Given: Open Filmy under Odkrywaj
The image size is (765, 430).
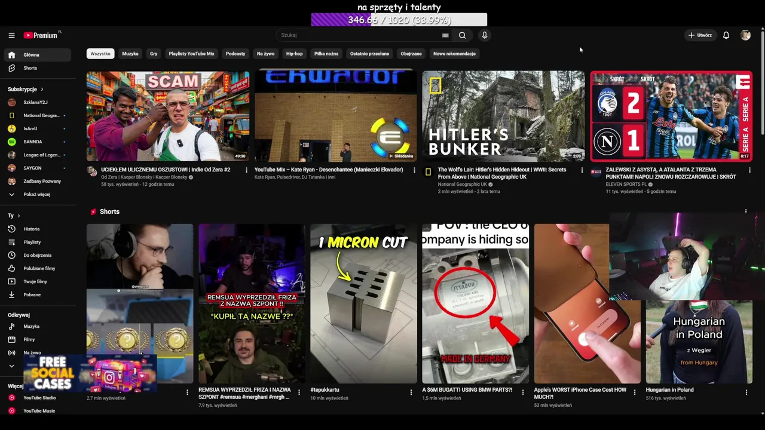Looking at the screenshot, I should point(37,340).
